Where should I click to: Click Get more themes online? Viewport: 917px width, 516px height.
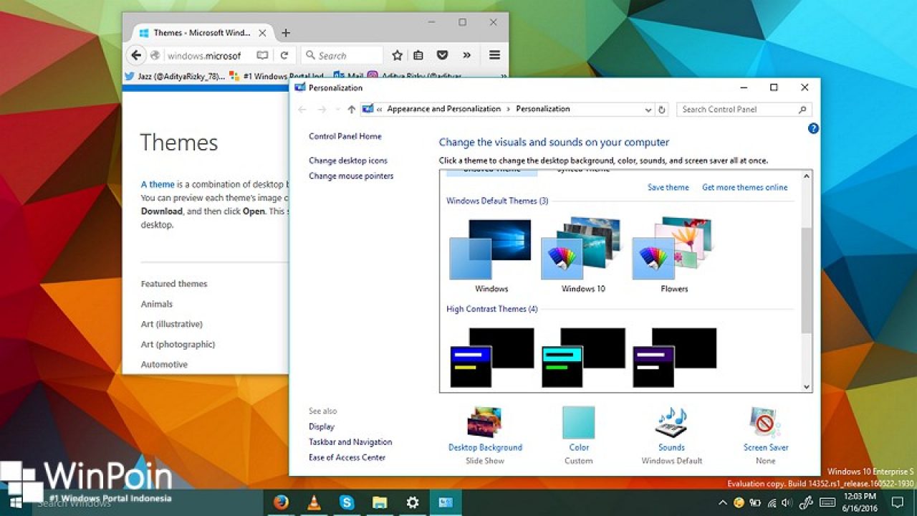pyautogui.click(x=745, y=188)
